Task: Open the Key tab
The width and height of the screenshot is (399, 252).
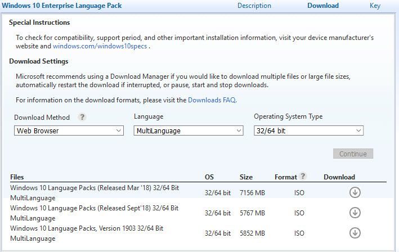Action: (x=375, y=6)
